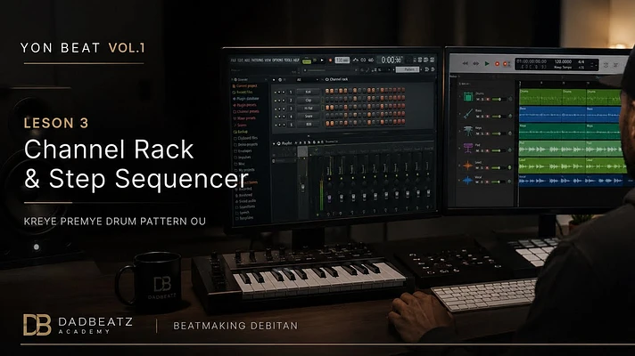Click the icon beside the Channel rack title
This screenshot has height=356, width=635.
326,79
